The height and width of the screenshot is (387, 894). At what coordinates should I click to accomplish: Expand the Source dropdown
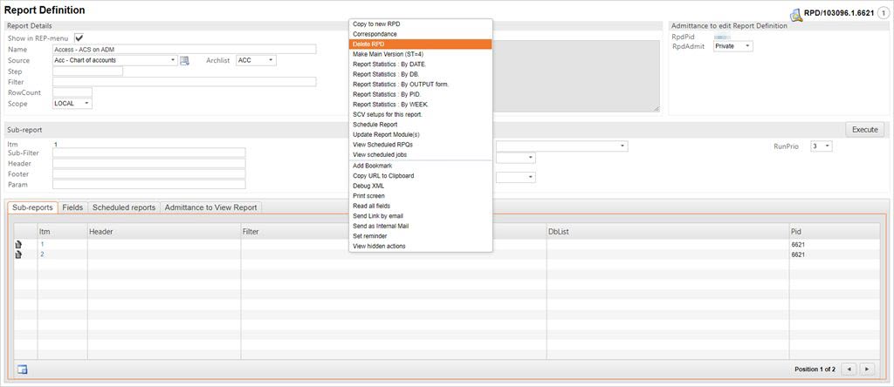[173, 60]
